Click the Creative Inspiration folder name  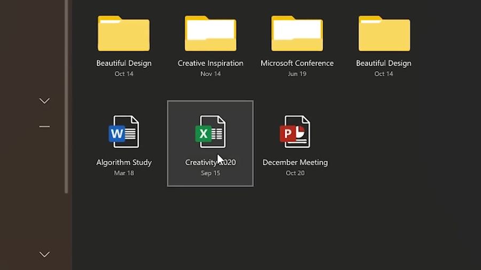[x=211, y=63]
